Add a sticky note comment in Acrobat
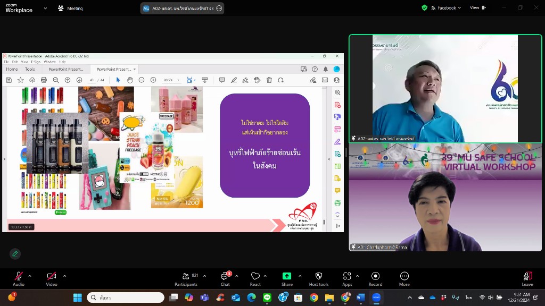The width and height of the screenshot is (545, 306). 222,80
